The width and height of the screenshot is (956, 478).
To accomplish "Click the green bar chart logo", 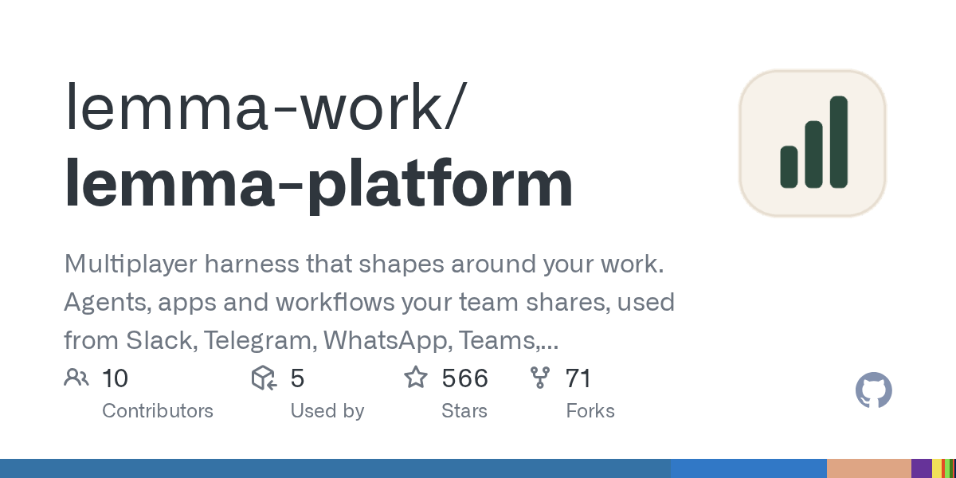I will tap(813, 143).
